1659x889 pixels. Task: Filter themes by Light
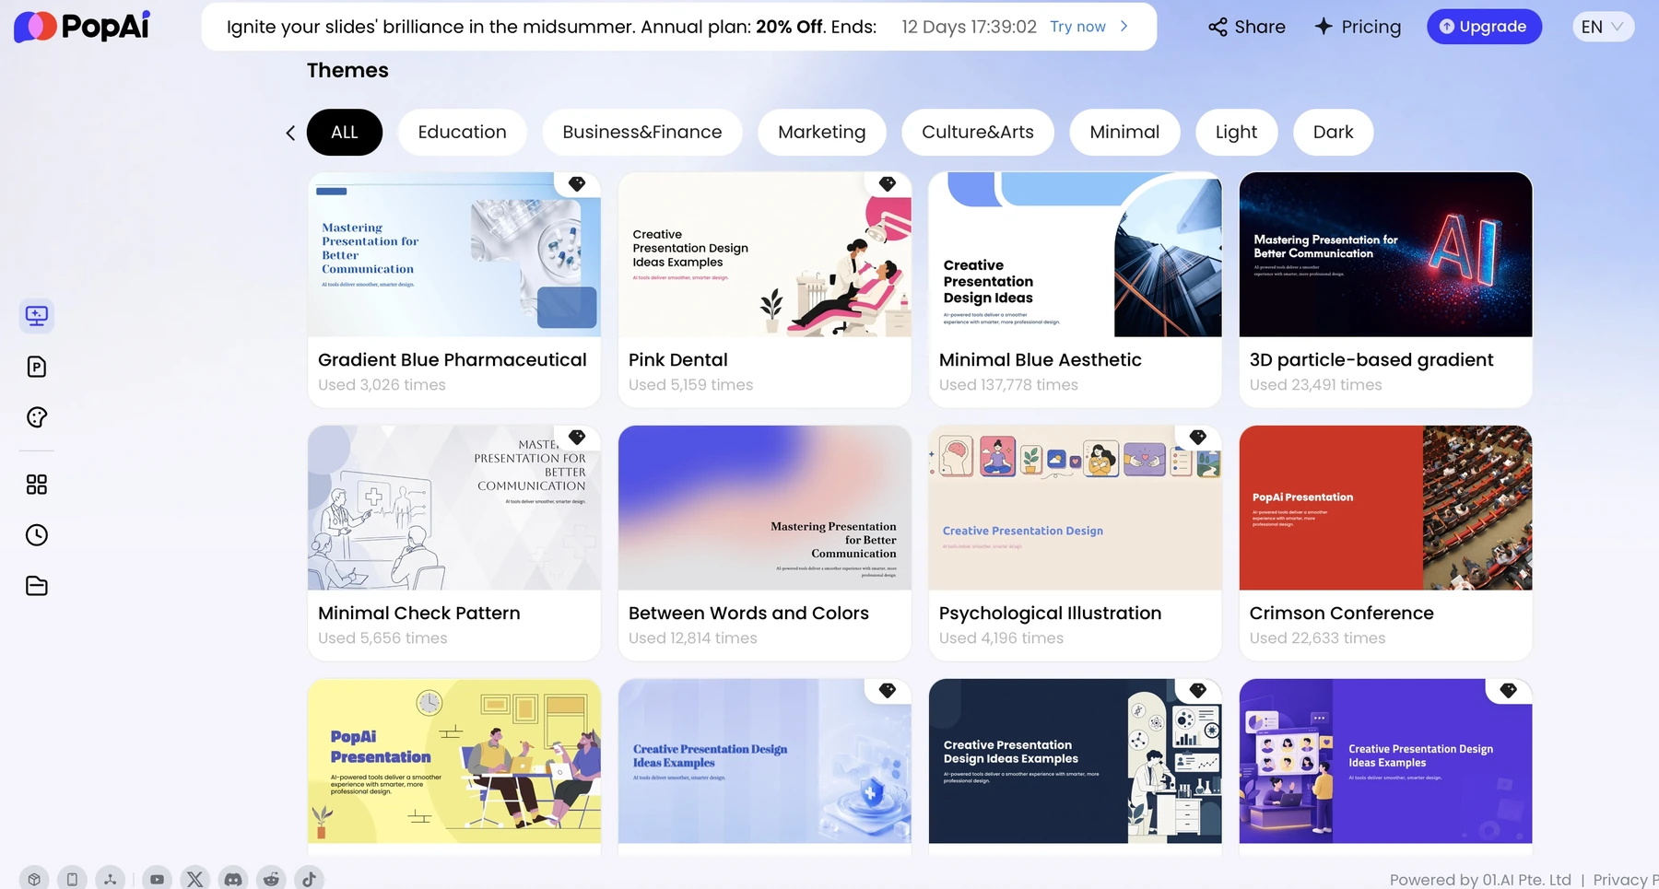pos(1236,133)
